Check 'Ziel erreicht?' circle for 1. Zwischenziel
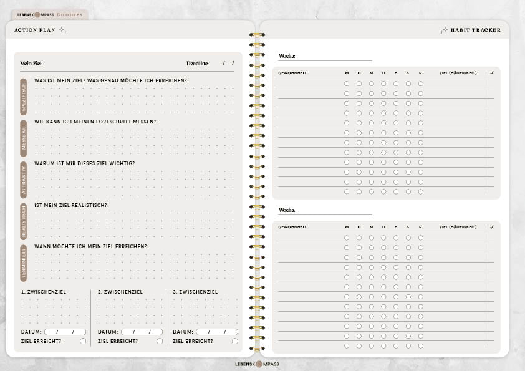This screenshot has height=371, width=525. pyautogui.click(x=83, y=341)
